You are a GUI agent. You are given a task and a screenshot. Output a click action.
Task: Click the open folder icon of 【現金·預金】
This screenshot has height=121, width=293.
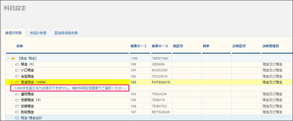tap(13, 58)
